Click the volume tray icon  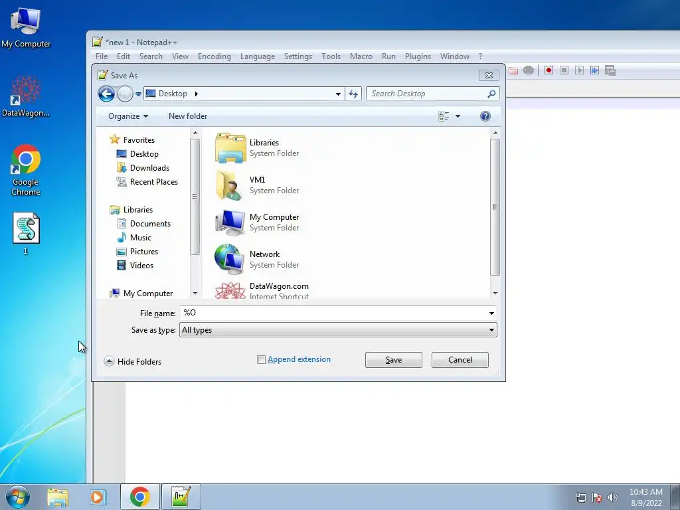click(x=613, y=497)
